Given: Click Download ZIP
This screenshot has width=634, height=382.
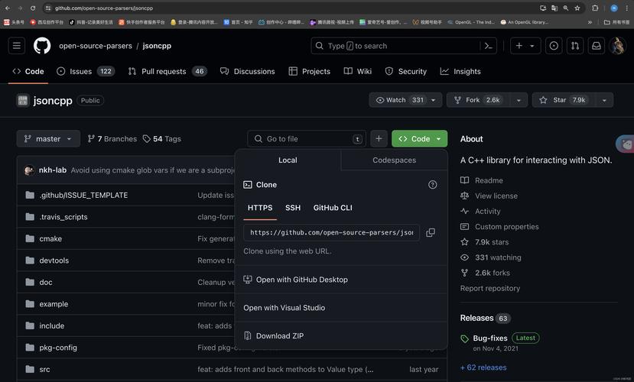Looking at the screenshot, I should click(279, 336).
